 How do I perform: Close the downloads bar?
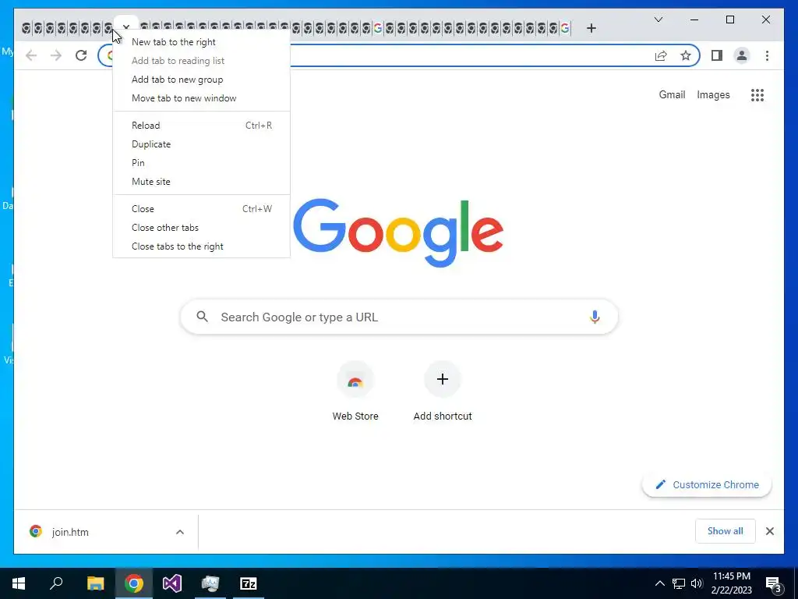pyautogui.click(x=769, y=531)
